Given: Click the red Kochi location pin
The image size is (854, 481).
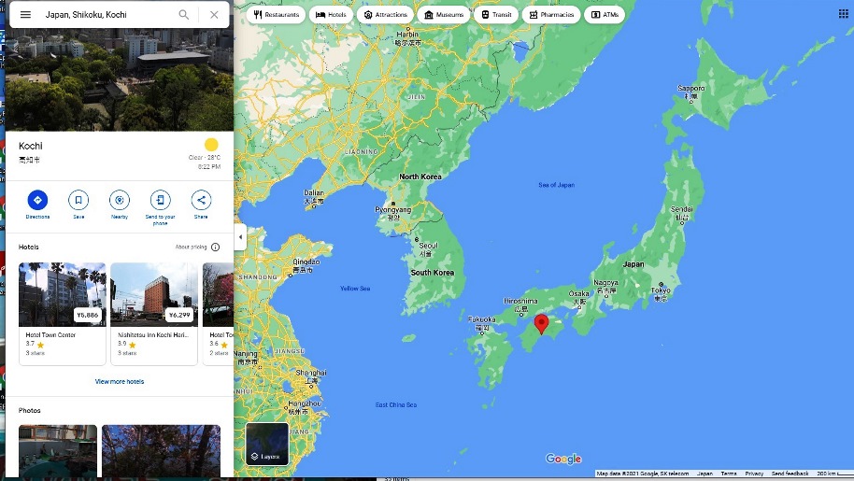Looking at the screenshot, I should 541,323.
